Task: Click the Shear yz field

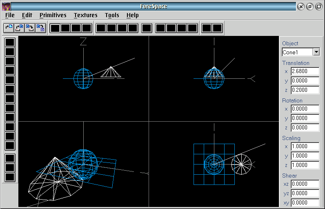Action: (305, 193)
